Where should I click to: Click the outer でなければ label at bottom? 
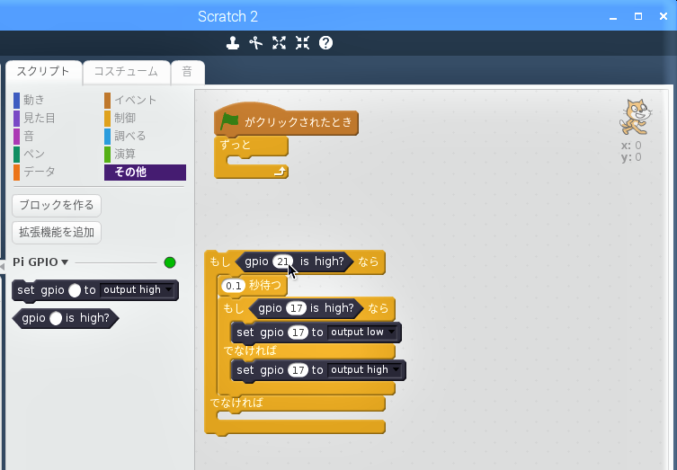coord(236,403)
